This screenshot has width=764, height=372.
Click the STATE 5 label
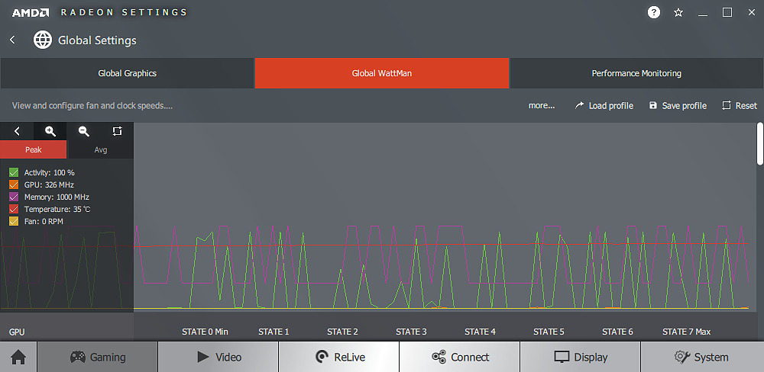pyautogui.click(x=549, y=332)
